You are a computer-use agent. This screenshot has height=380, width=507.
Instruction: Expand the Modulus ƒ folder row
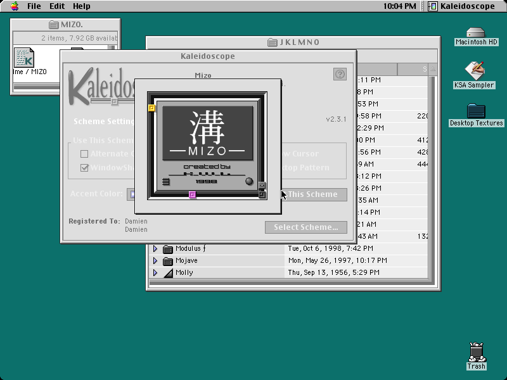[x=155, y=248]
